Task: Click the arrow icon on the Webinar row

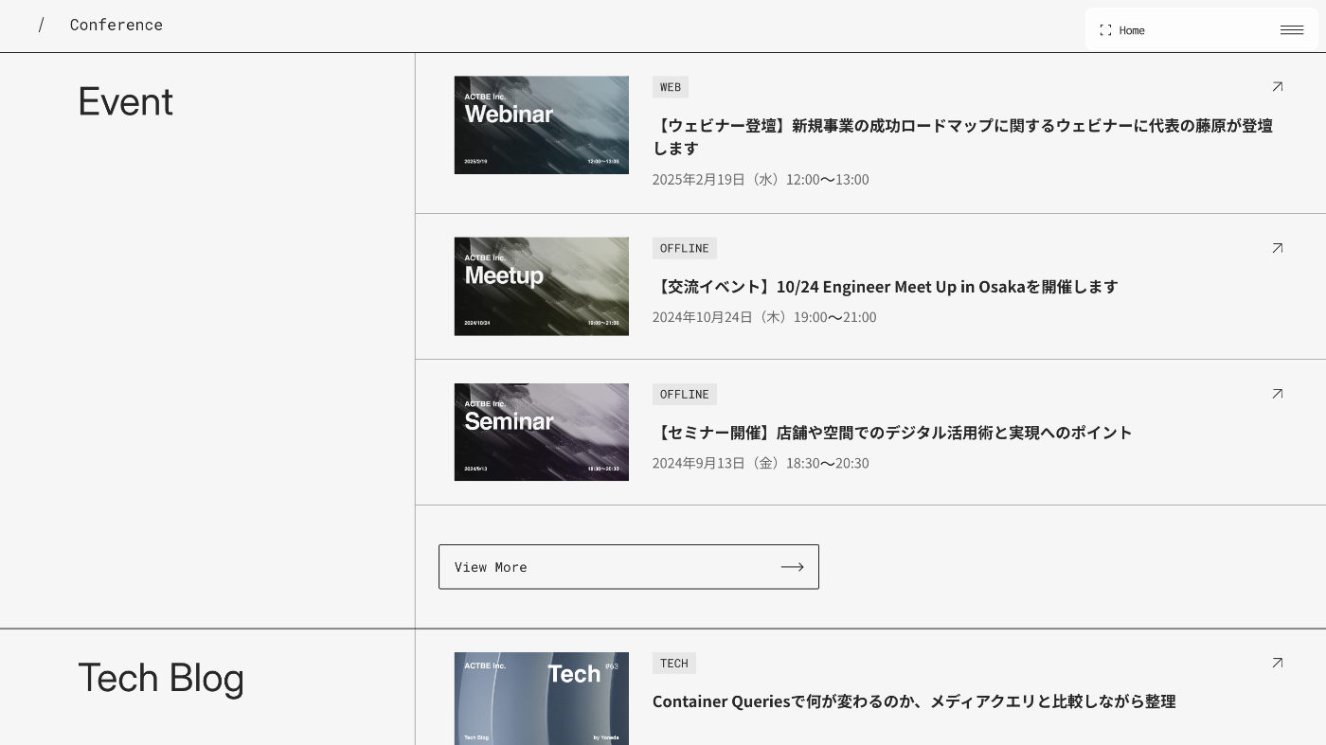Action: coord(1277,87)
